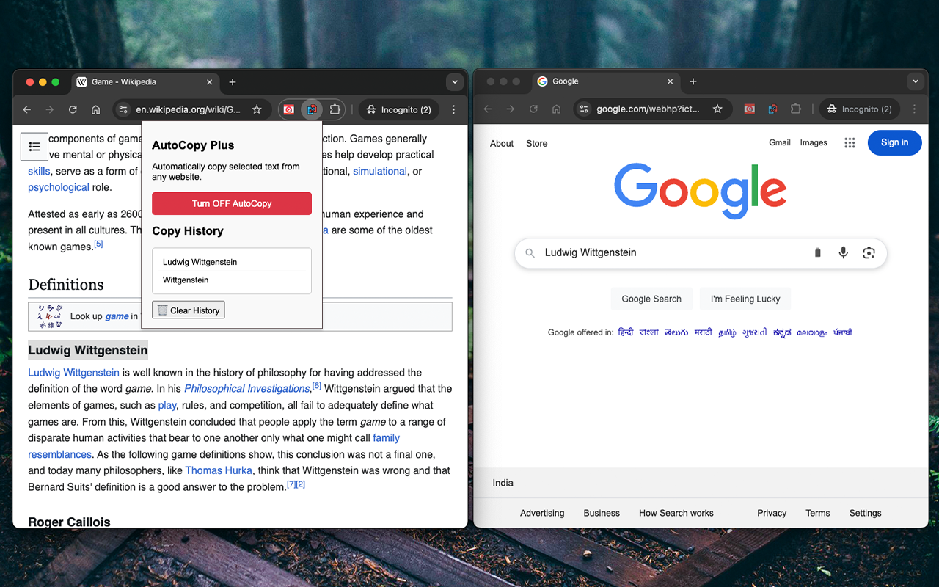
Task: Open the Advertising footer link
Action: click(542, 513)
